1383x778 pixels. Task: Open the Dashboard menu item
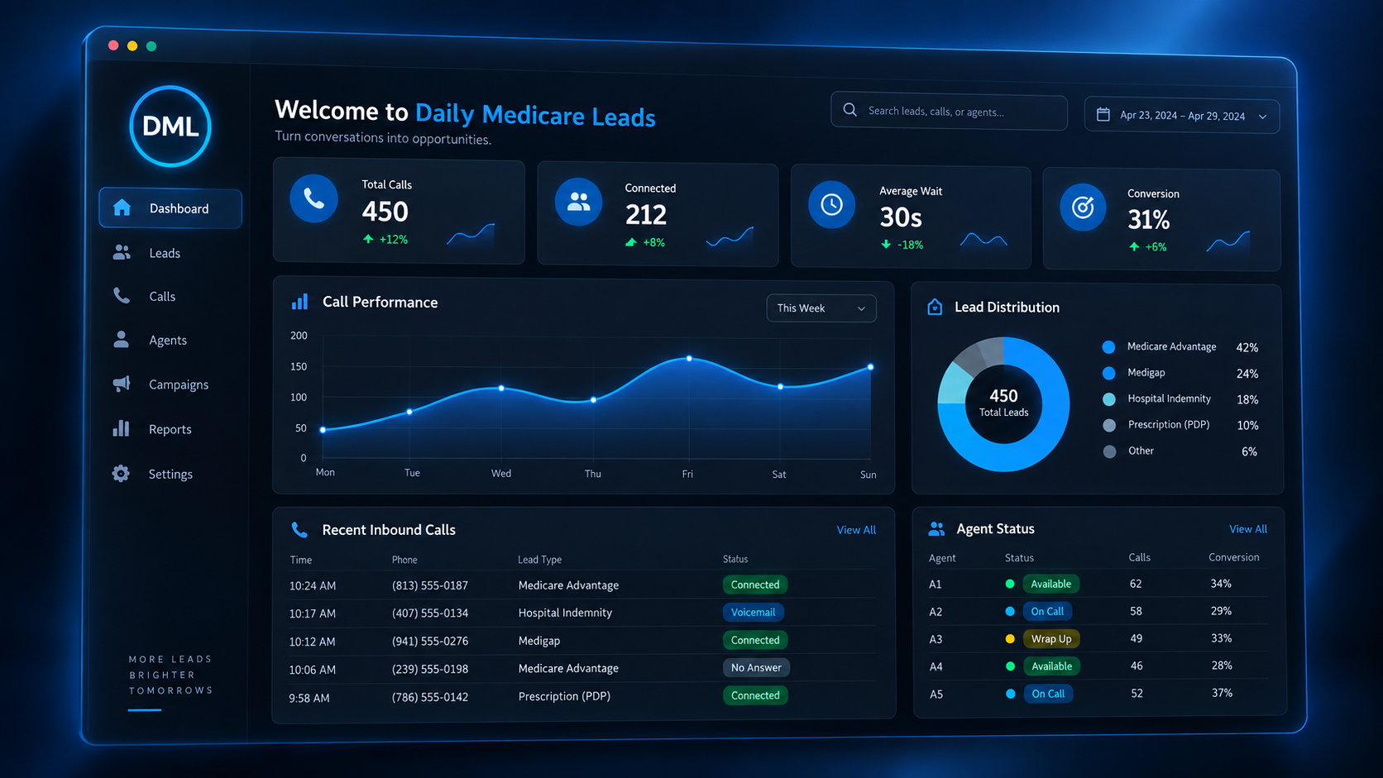(x=170, y=208)
